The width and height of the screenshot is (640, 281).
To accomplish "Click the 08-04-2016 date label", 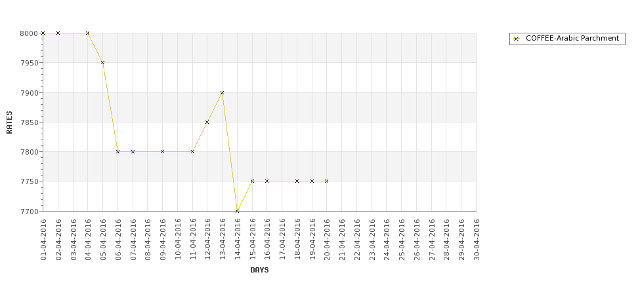I will [148, 240].
